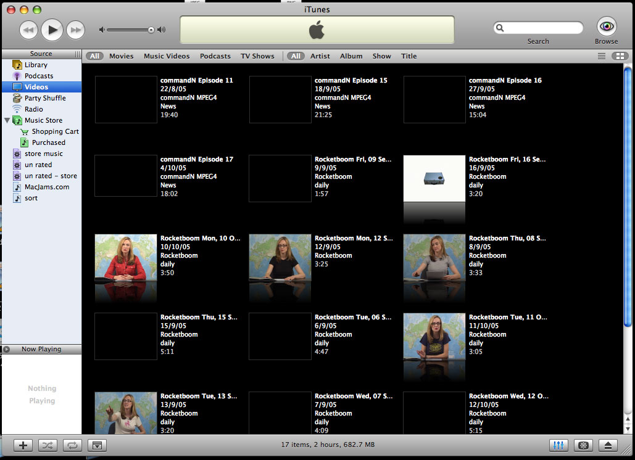Turn on the visualizer button
This screenshot has width=635, height=460.
(583, 445)
